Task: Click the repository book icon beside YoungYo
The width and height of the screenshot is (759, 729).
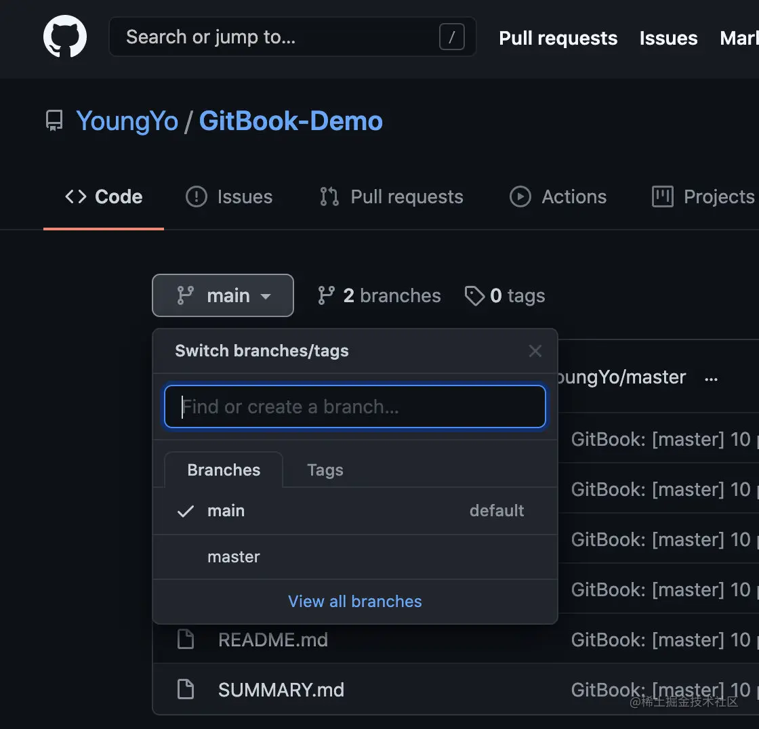Action: (54, 121)
